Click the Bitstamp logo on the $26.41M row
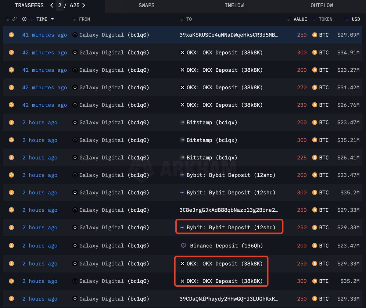This screenshot has width=366, height=308. click(182, 157)
